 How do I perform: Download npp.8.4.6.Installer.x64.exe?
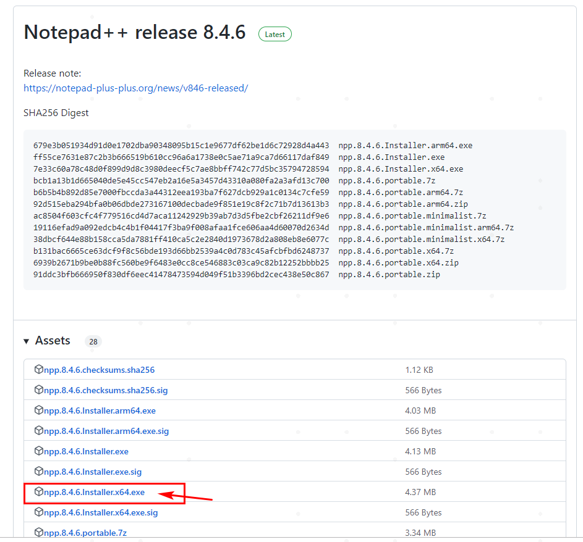94,492
